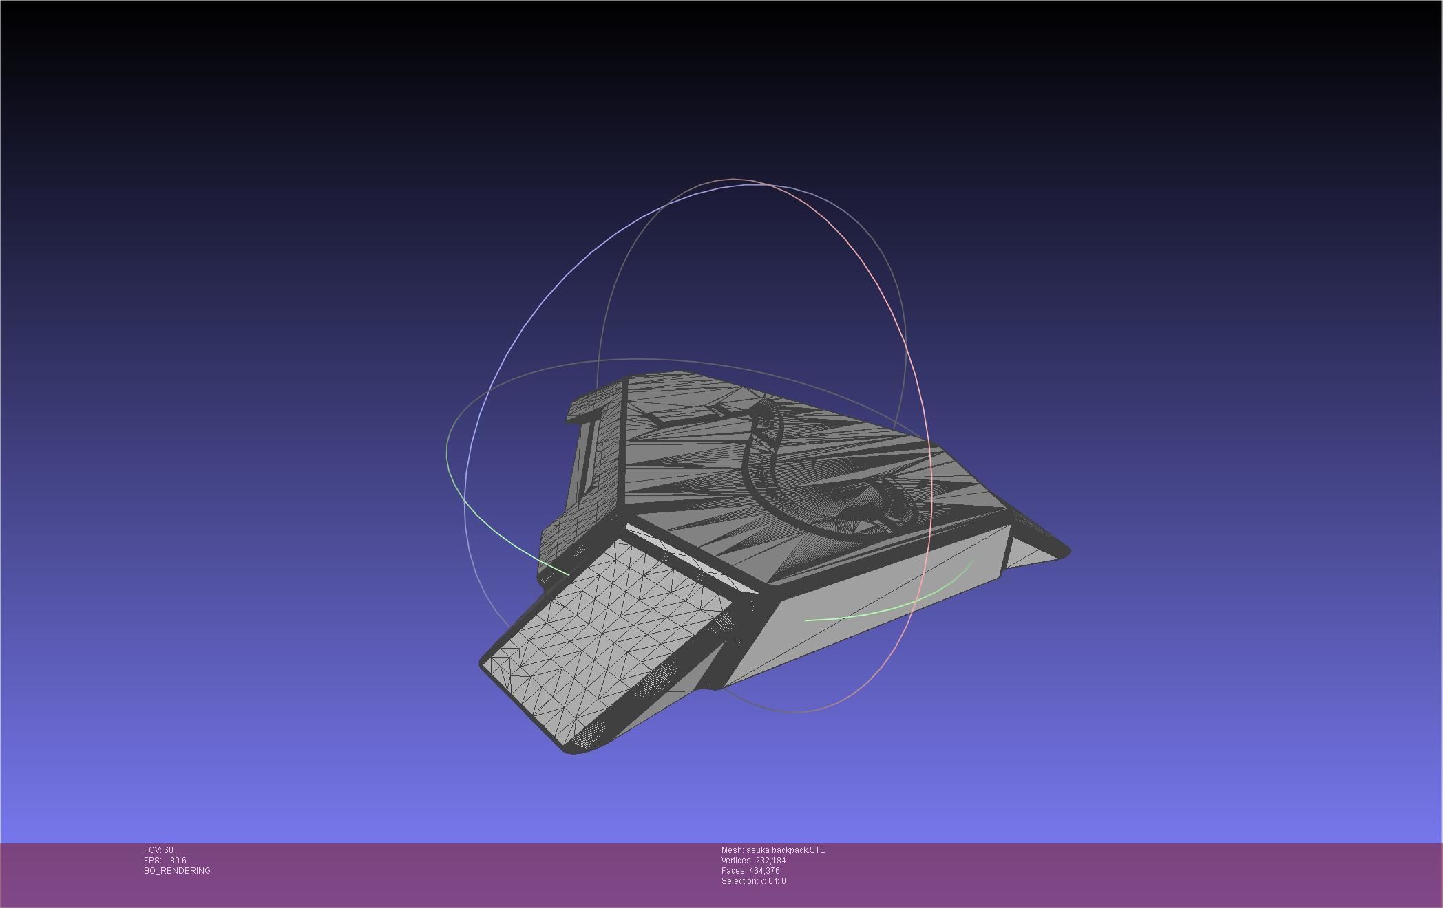Click the BO_RENDERING status label
Viewport: 1443px width, 908px height.
tap(177, 871)
